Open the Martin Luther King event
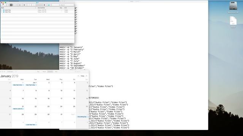243x136 pixels. (x=18, y=109)
